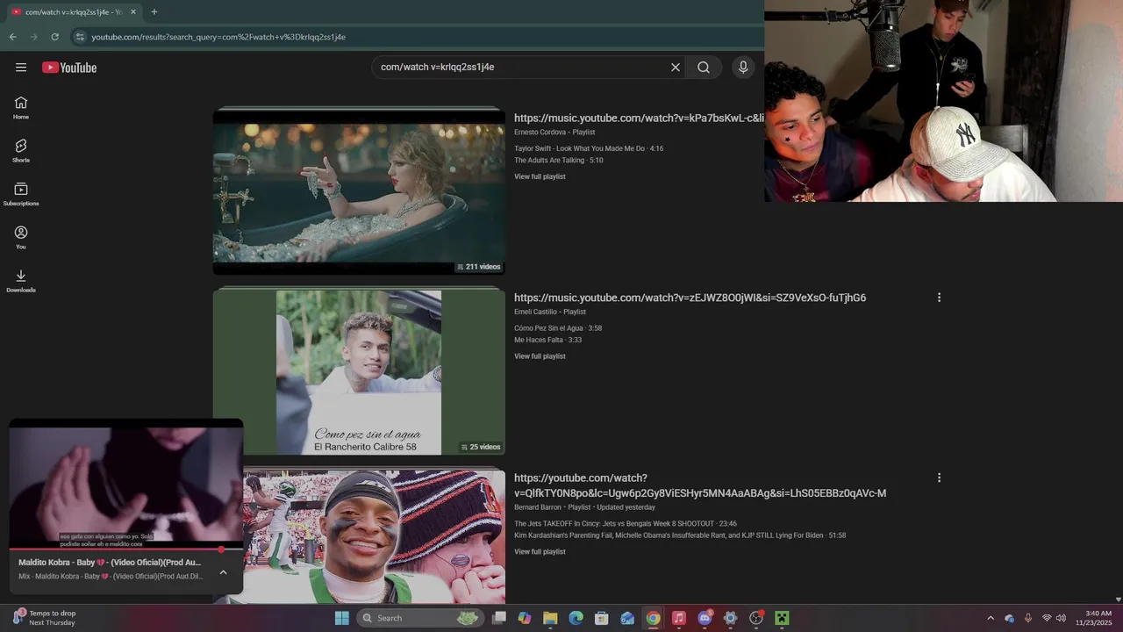Close the YouTube browser tab
This screenshot has width=1123, height=632.
pyautogui.click(x=133, y=12)
